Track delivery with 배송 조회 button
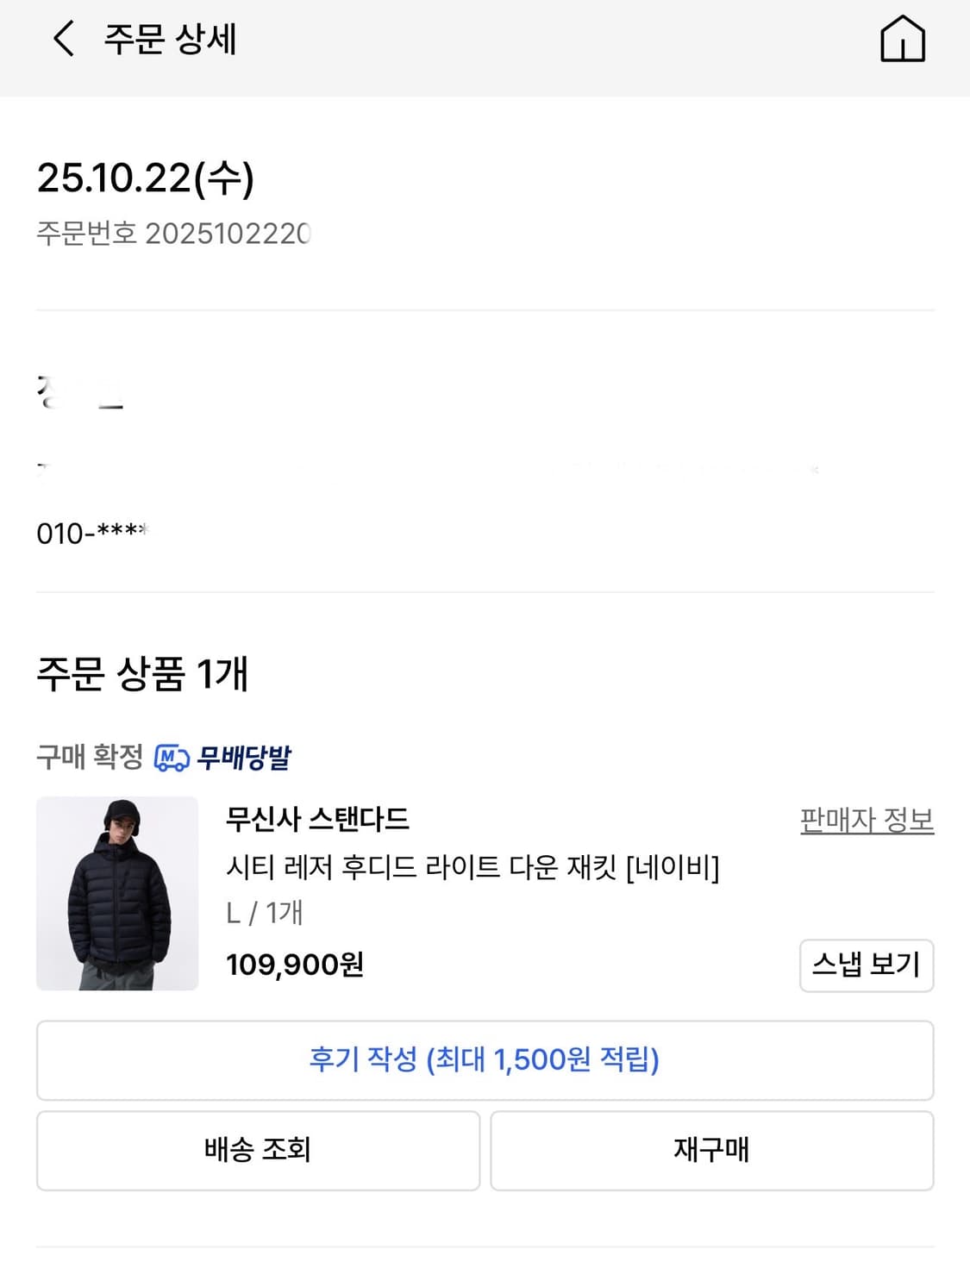Viewport: 970px width, 1268px height. 258,1150
